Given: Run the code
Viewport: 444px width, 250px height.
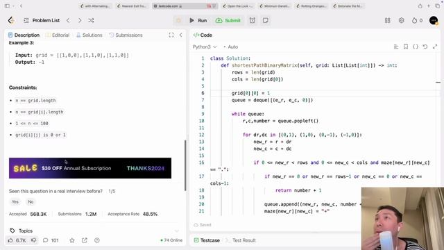Looking at the screenshot, I should [x=198, y=20].
